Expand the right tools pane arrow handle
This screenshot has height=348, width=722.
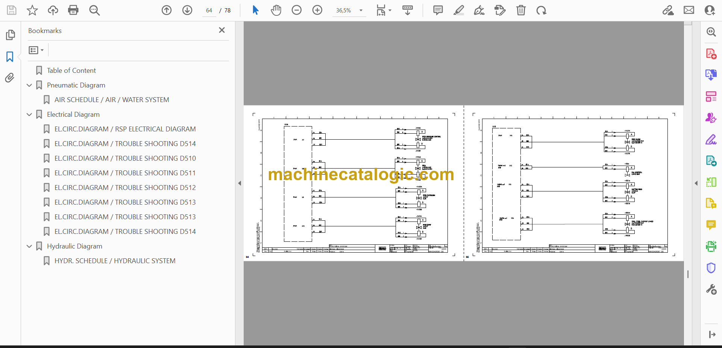pyautogui.click(x=696, y=183)
